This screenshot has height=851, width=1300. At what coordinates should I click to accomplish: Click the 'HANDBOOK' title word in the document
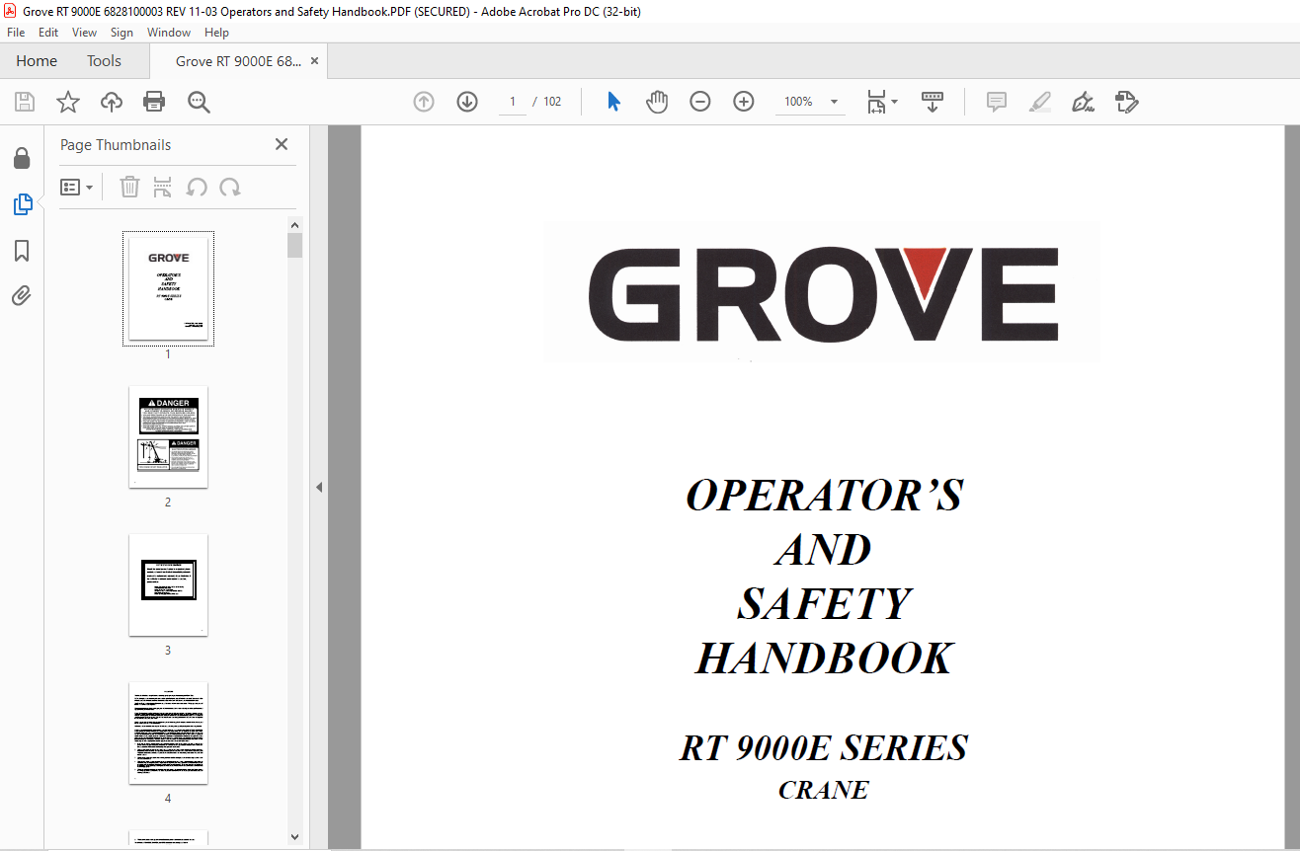click(824, 658)
